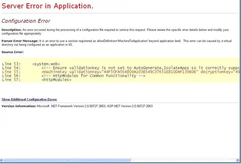This screenshot has width=241, height=164.
Task: Click Line 57 httpModules tag
Action: pos(37,80)
